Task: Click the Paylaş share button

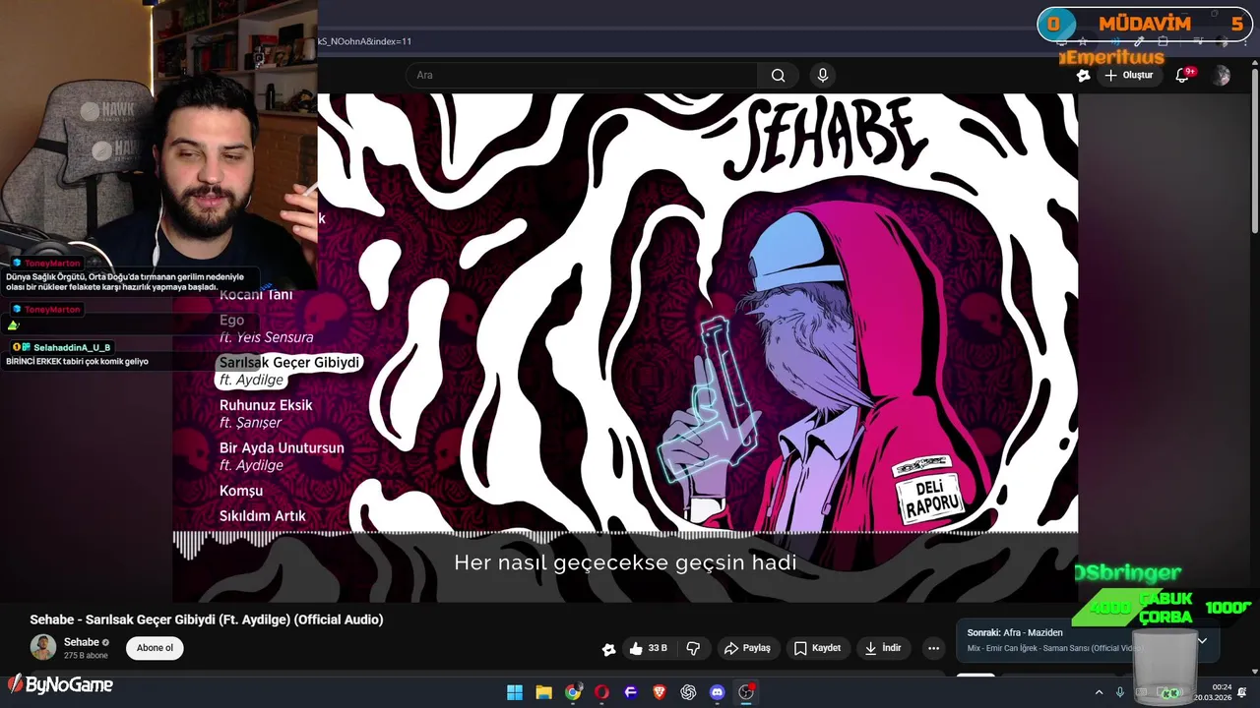Action: click(x=747, y=648)
